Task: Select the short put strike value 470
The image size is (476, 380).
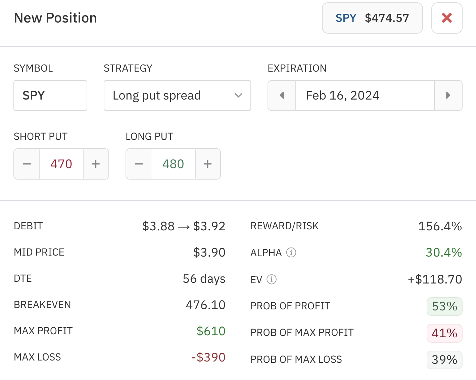Action: point(61,164)
